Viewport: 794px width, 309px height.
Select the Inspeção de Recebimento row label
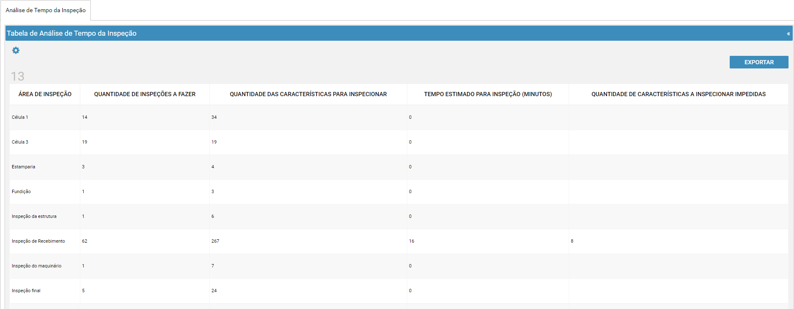38,241
